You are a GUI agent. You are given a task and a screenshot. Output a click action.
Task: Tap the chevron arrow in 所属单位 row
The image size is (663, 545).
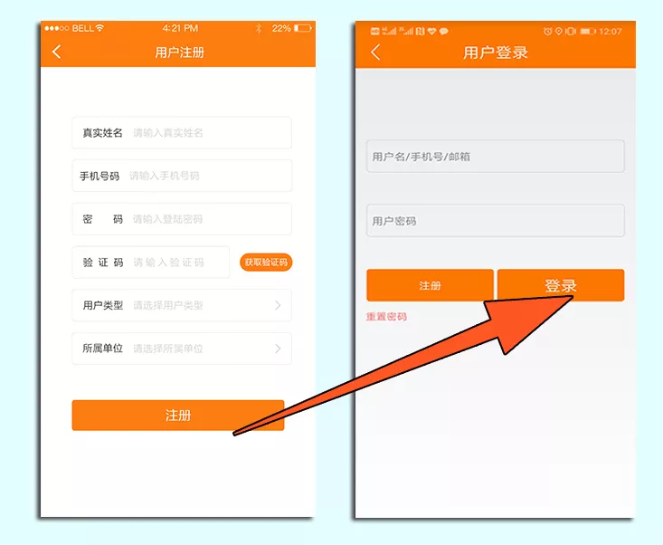[x=278, y=349]
